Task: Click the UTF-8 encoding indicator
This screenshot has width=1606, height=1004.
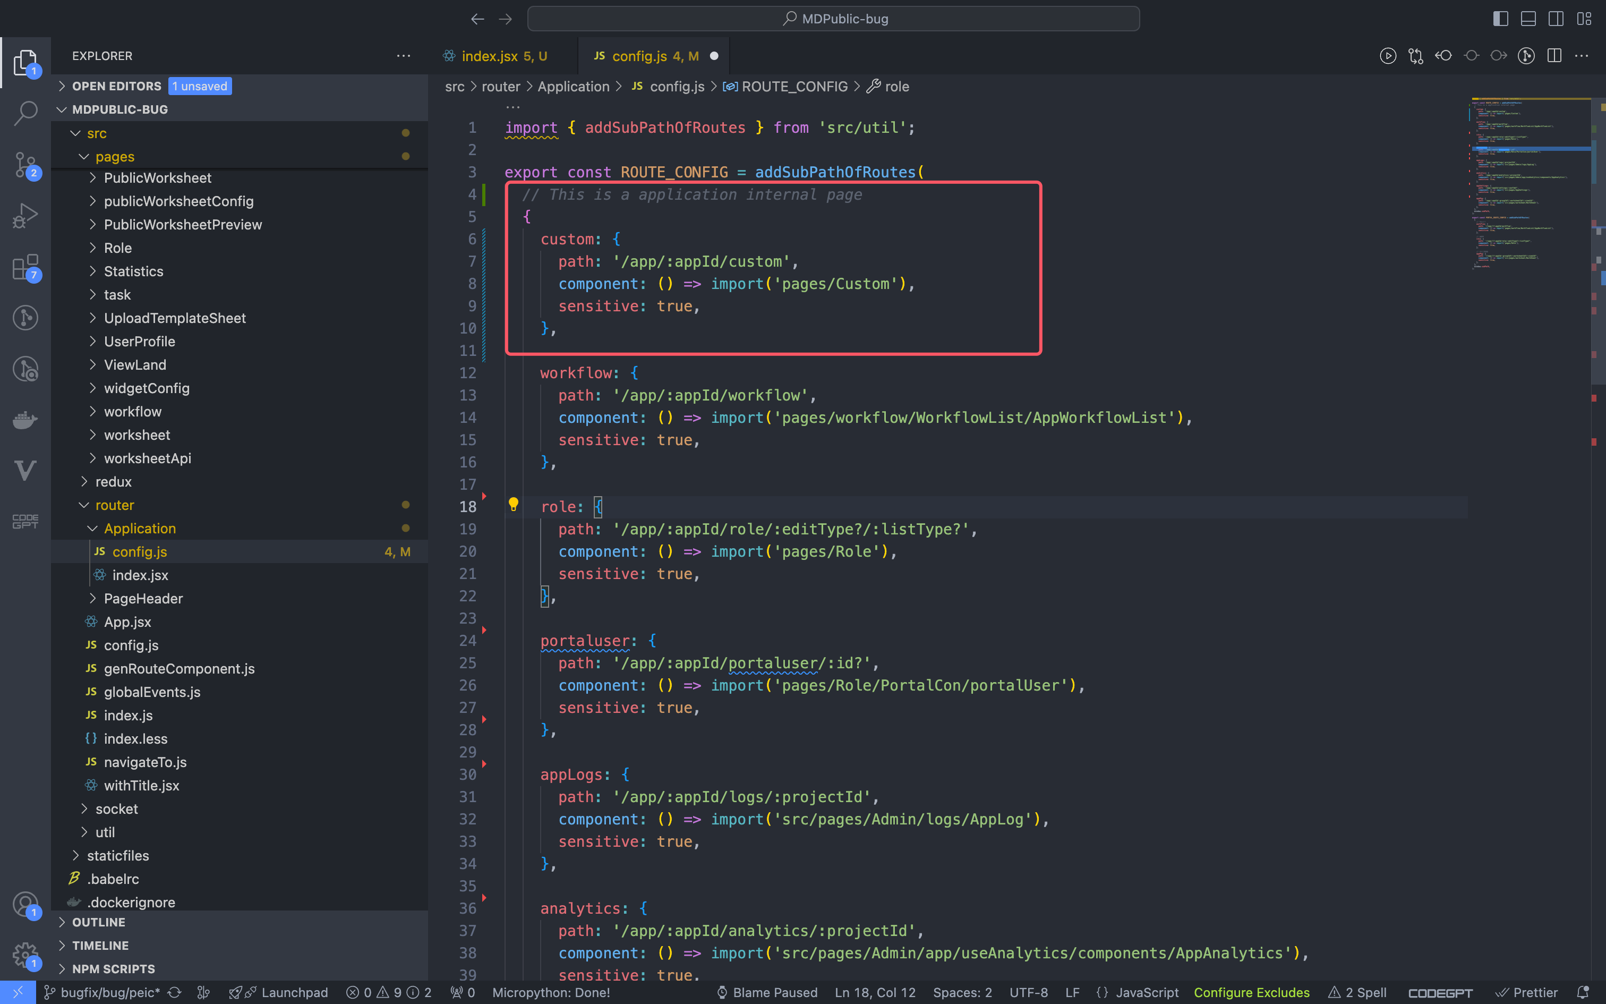Action: pyautogui.click(x=1029, y=992)
